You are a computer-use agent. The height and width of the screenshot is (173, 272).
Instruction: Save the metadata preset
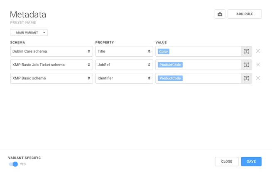pyautogui.click(x=251, y=161)
